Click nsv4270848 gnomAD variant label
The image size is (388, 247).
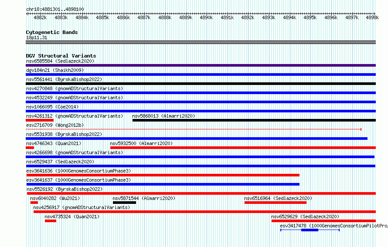click(75, 88)
